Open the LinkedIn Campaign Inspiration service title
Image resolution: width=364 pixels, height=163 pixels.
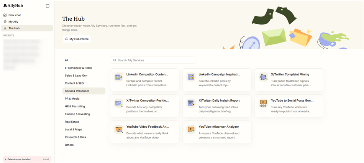point(220,74)
